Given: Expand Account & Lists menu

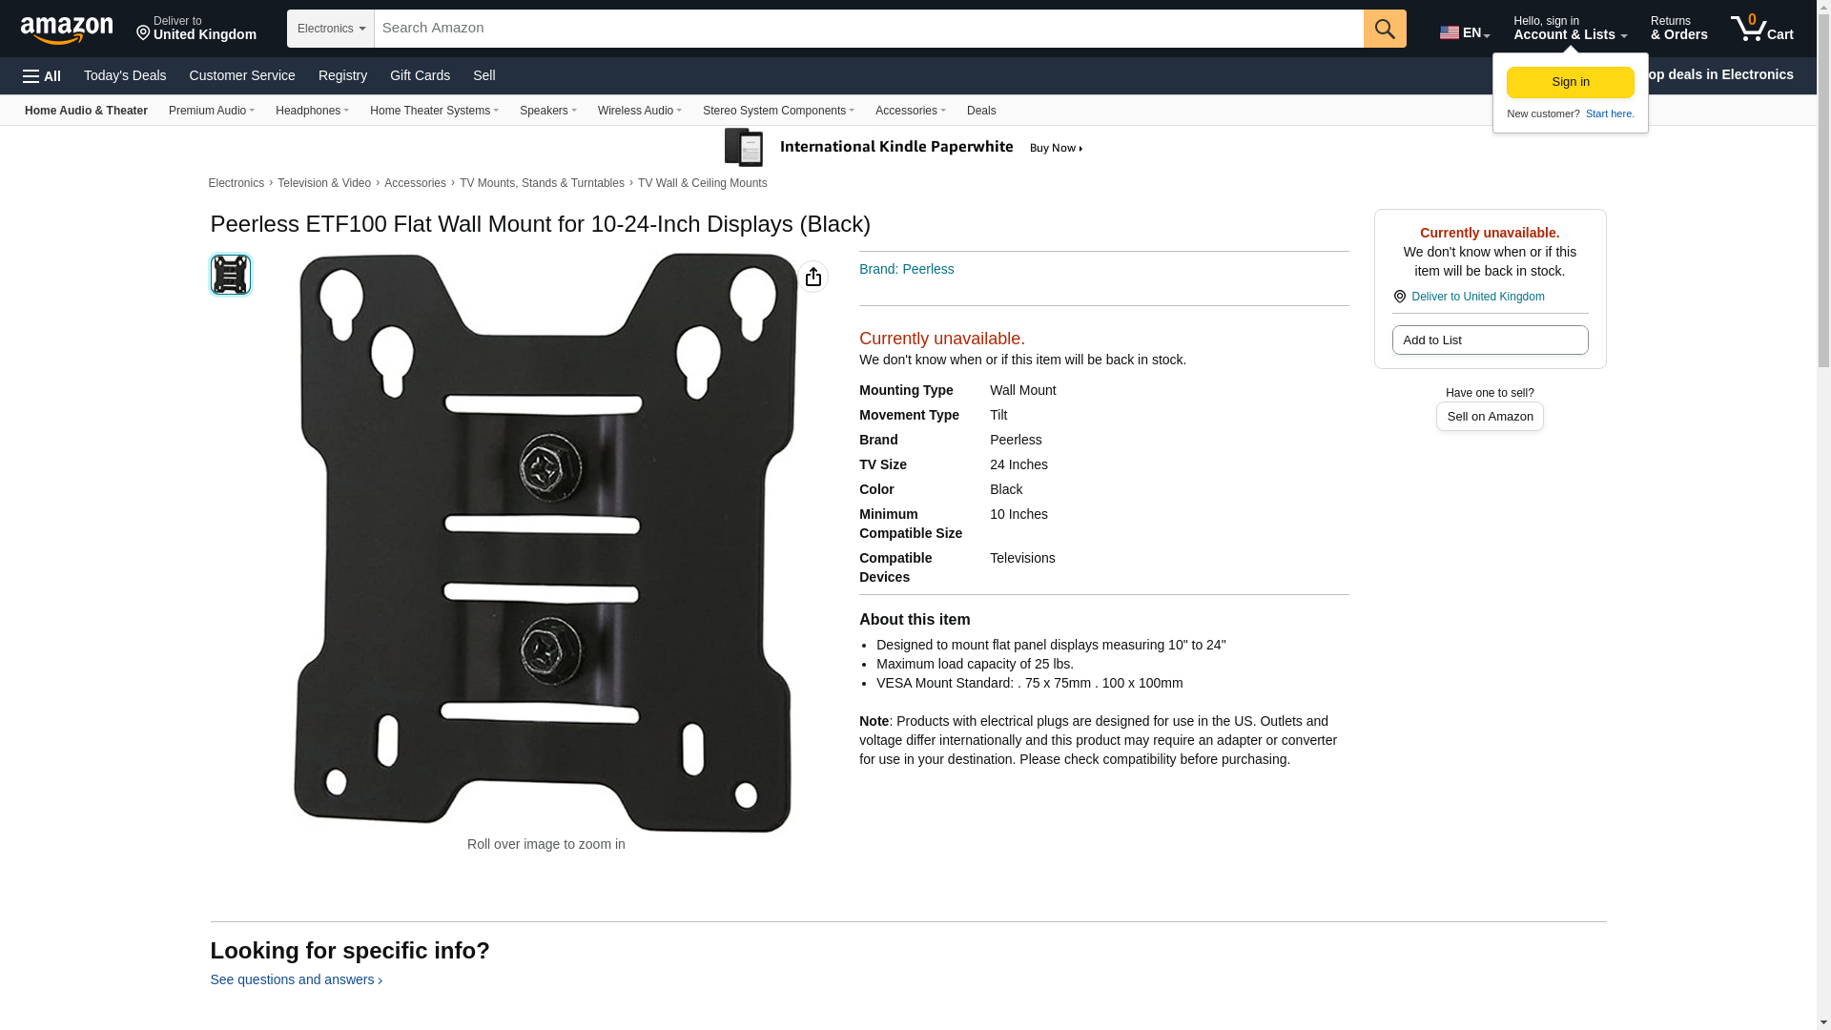Looking at the screenshot, I should tap(1570, 29).
